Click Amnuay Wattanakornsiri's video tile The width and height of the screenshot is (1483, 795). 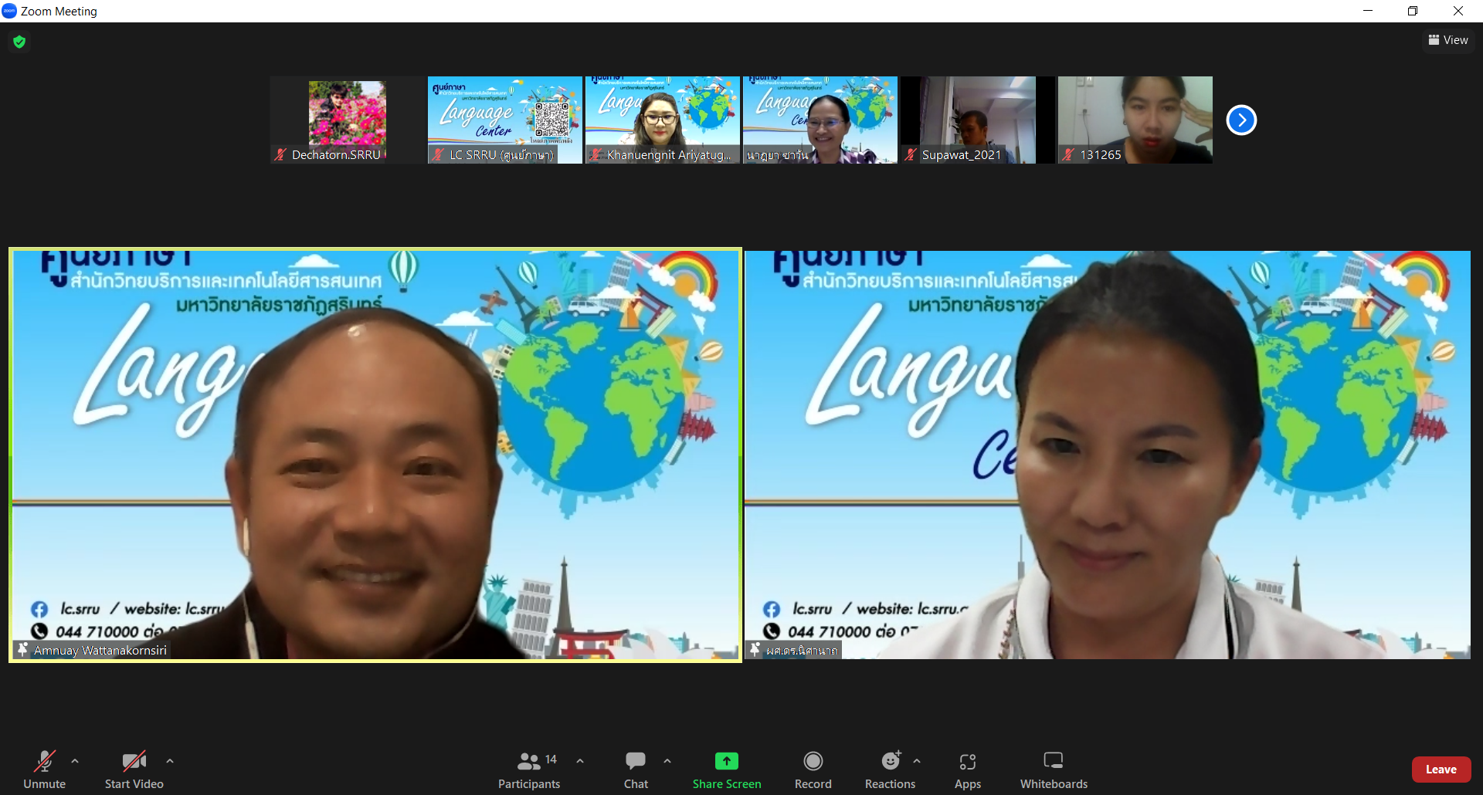[375, 455]
